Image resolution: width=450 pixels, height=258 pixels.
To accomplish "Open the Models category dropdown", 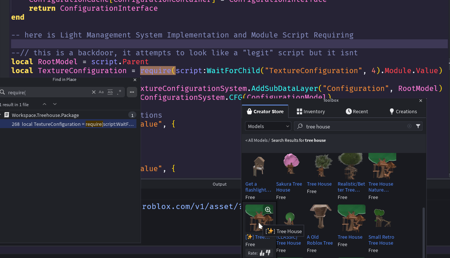I will (x=268, y=126).
